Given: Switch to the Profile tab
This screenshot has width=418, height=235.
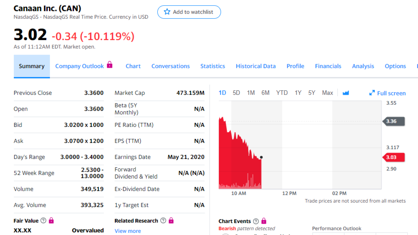Looking at the screenshot, I should tap(295, 66).
